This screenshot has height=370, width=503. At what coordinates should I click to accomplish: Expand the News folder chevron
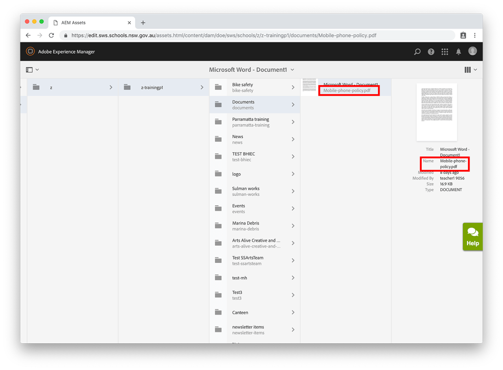click(293, 139)
